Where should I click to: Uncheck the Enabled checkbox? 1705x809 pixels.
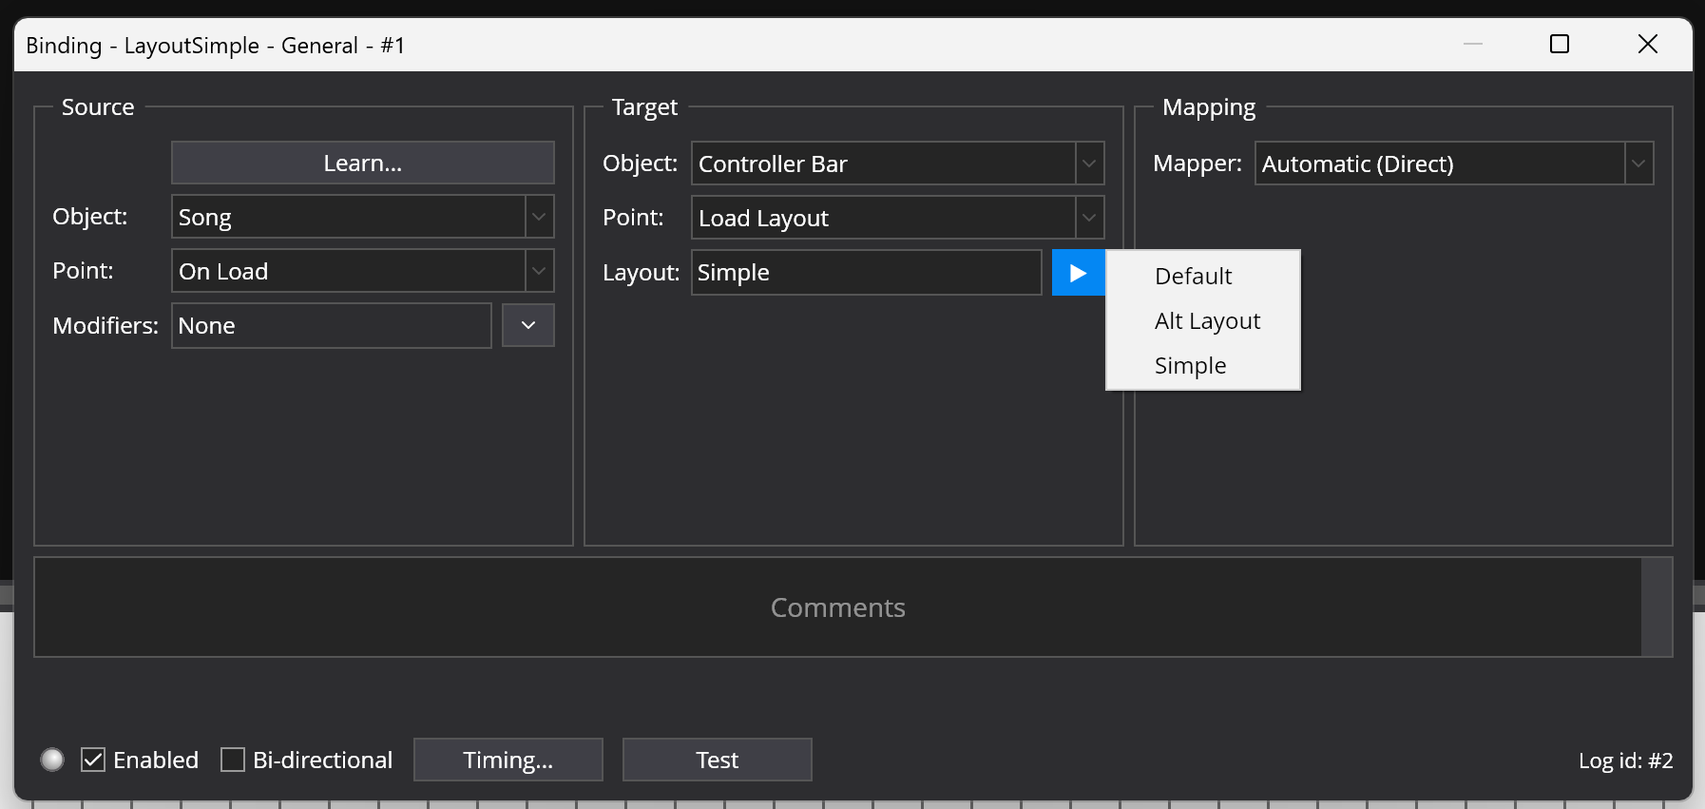93,760
